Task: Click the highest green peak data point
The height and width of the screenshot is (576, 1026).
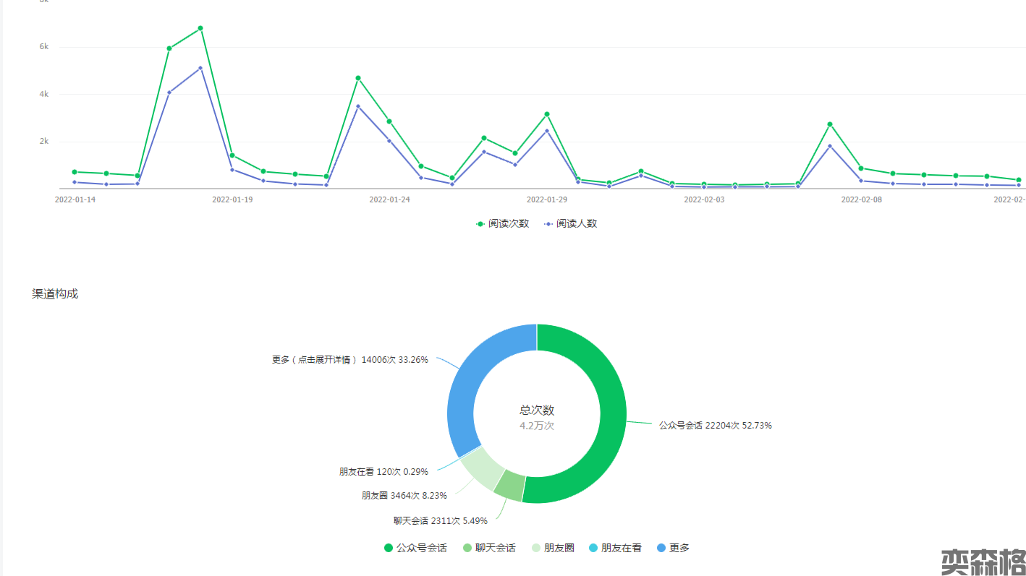Action: 200,28
